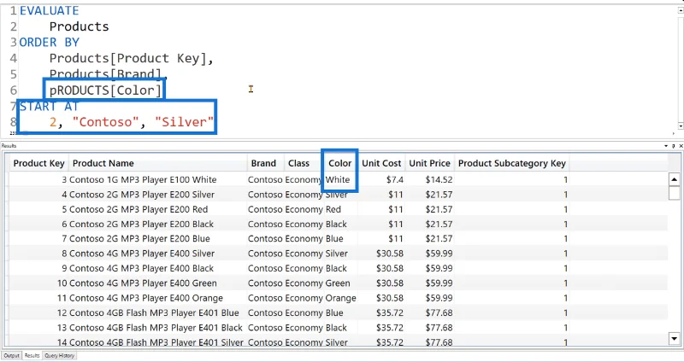Click the ORDER BY line in editor

(50, 42)
